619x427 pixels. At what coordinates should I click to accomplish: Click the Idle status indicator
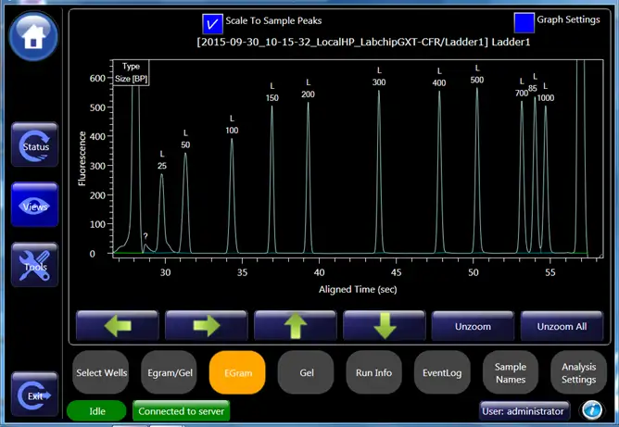pos(96,411)
